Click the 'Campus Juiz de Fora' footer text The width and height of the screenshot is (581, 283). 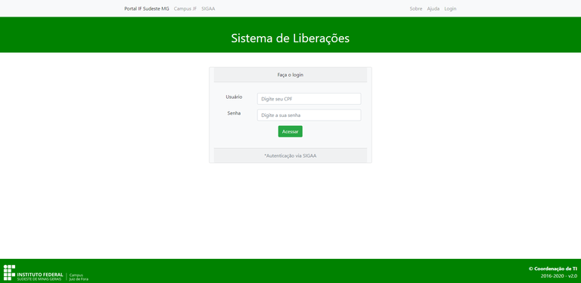79,277
